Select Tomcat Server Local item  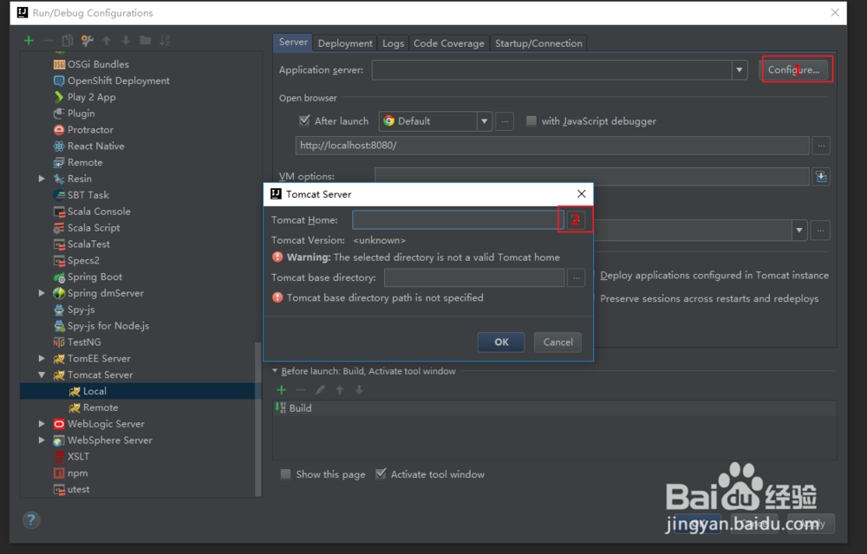[x=88, y=392]
